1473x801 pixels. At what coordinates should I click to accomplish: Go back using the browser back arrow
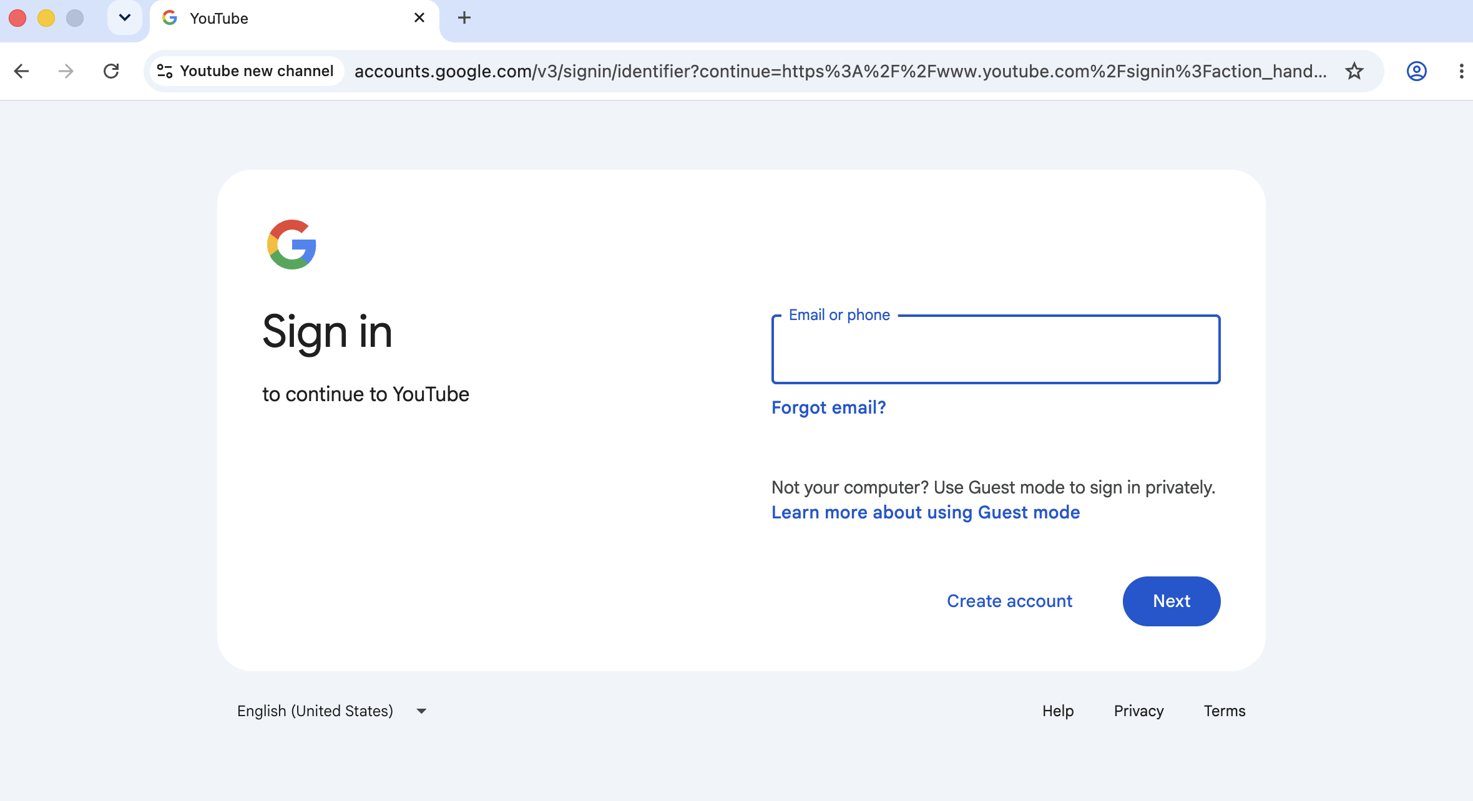pos(22,71)
